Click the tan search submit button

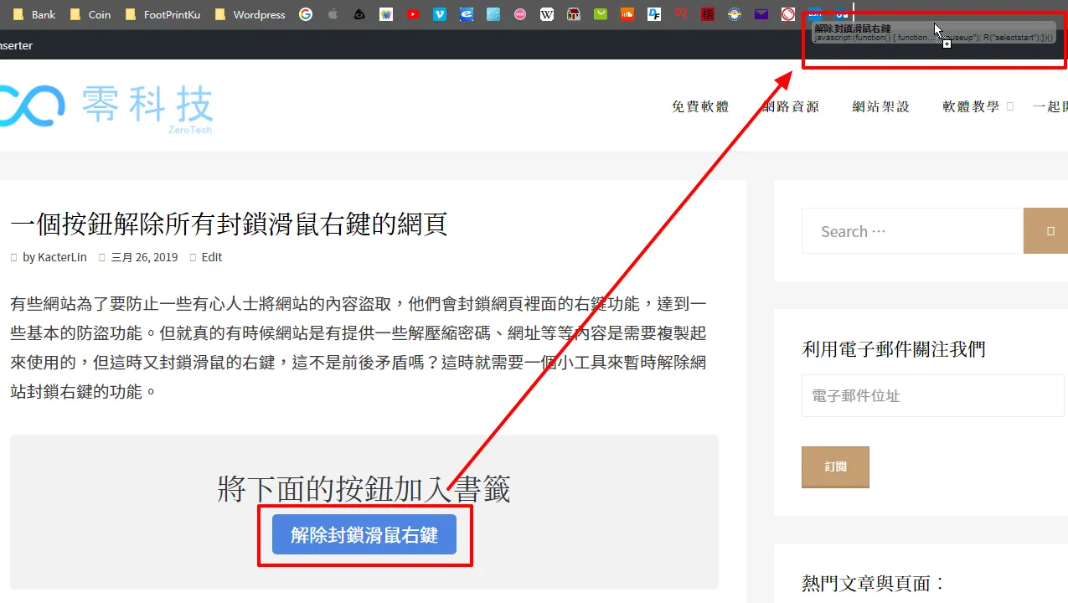tap(1046, 231)
